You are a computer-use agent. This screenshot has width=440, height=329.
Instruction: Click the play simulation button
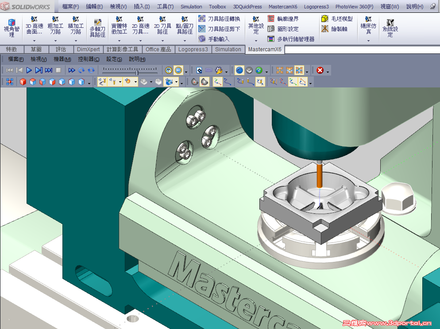tap(29, 70)
